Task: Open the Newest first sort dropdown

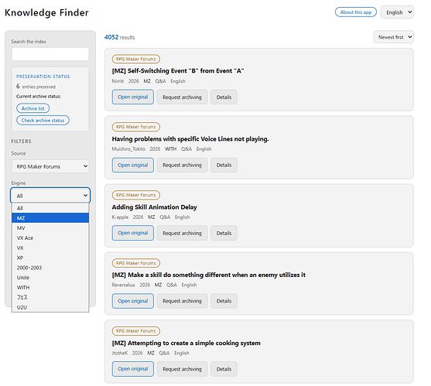Action: [x=393, y=37]
